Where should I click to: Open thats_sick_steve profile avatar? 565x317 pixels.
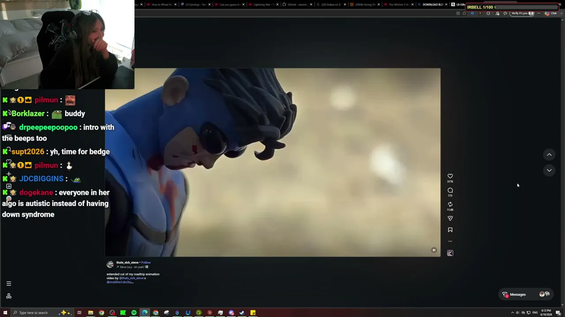pyautogui.click(x=110, y=264)
